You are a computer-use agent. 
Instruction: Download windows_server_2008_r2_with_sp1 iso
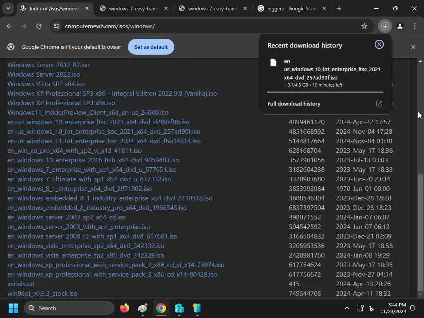pyautogui.click(x=92, y=236)
